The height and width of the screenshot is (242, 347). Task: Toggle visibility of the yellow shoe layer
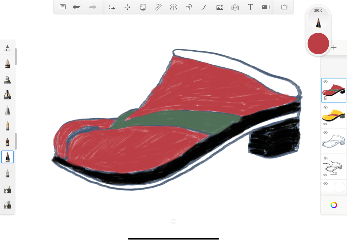click(326, 107)
